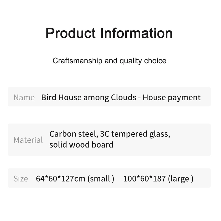Screen dimensions: 221x221
Task: Click the 3C tempered glass text
Action: pyautogui.click(x=135, y=134)
